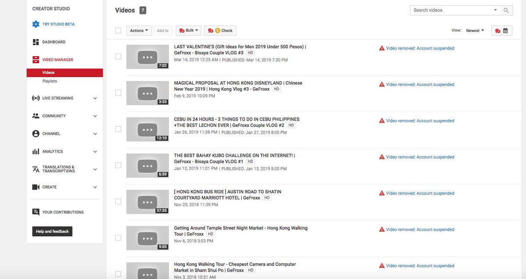526x279 pixels.
Task: Click the Translations & Transcriptions icon
Action: click(36, 169)
